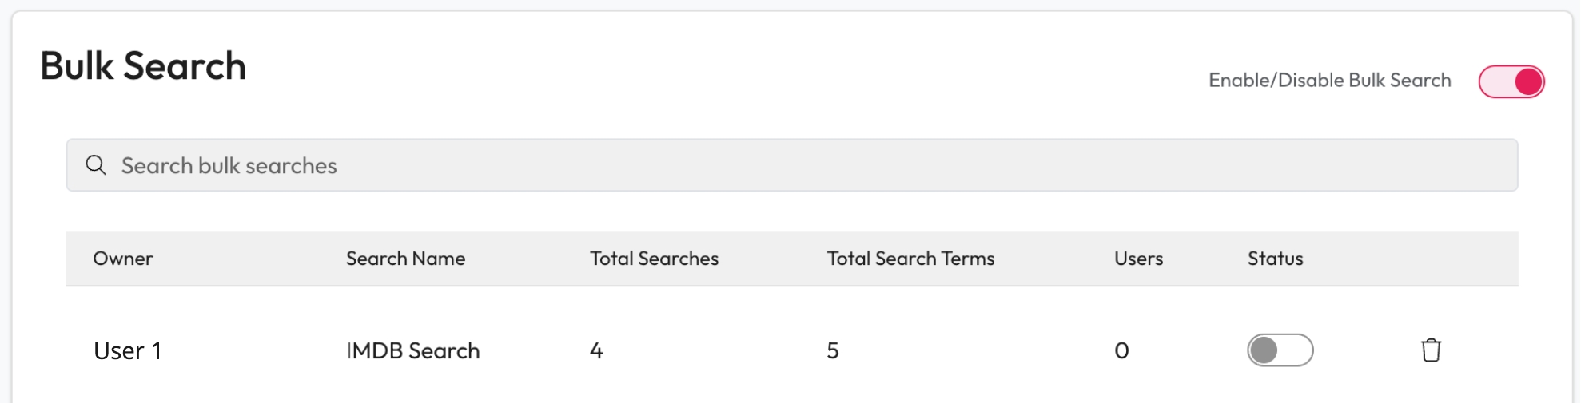Toggle the IMDB Search status switch
Image resolution: width=1581 pixels, height=403 pixels.
point(1280,350)
